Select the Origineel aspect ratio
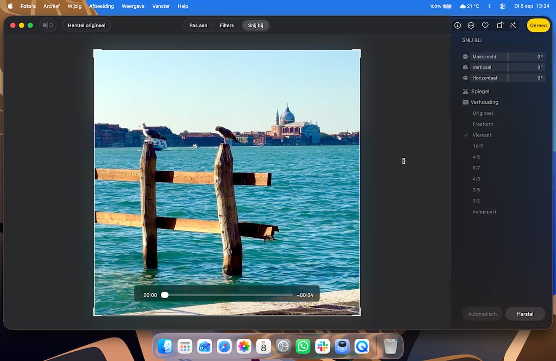The height and width of the screenshot is (361, 556). tap(483, 113)
